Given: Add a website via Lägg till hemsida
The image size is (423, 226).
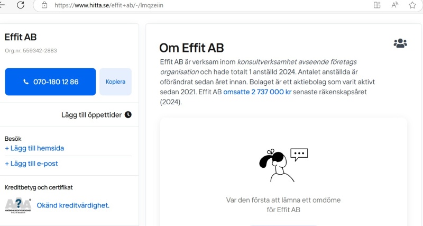Looking at the screenshot, I should [34, 148].
